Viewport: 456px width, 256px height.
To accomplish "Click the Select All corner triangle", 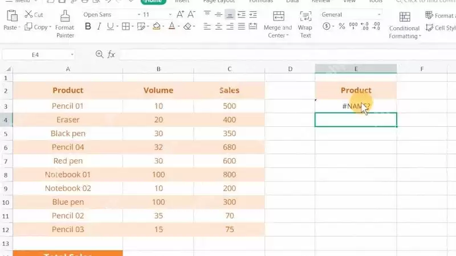I will pyautogui.click(x=9, y=69).
